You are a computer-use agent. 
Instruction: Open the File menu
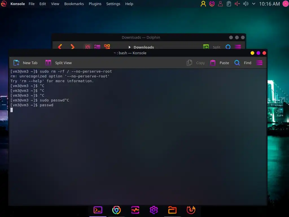click(x=32, y=4)
